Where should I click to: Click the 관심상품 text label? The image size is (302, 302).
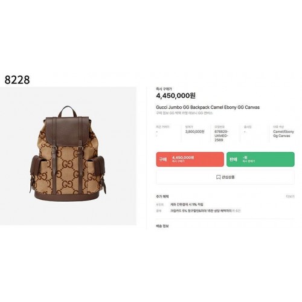[x=228, y=177]
